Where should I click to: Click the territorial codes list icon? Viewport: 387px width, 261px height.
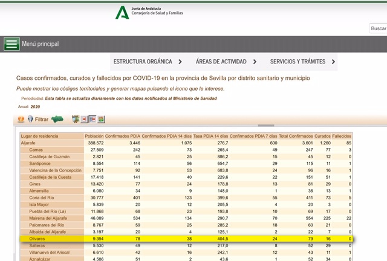tap(93, 120)
